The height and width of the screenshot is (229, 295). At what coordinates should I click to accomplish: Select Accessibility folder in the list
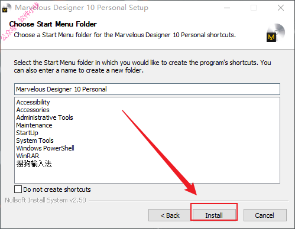(33, 102)
